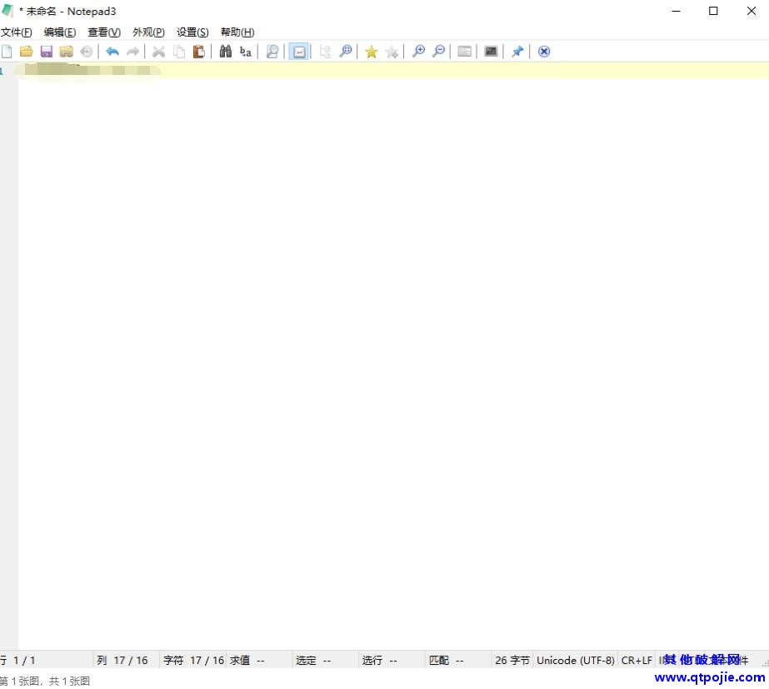The image size is (769, 689).
Task: Expand the 外观(V) menu
Action: (x=148, y=32)
